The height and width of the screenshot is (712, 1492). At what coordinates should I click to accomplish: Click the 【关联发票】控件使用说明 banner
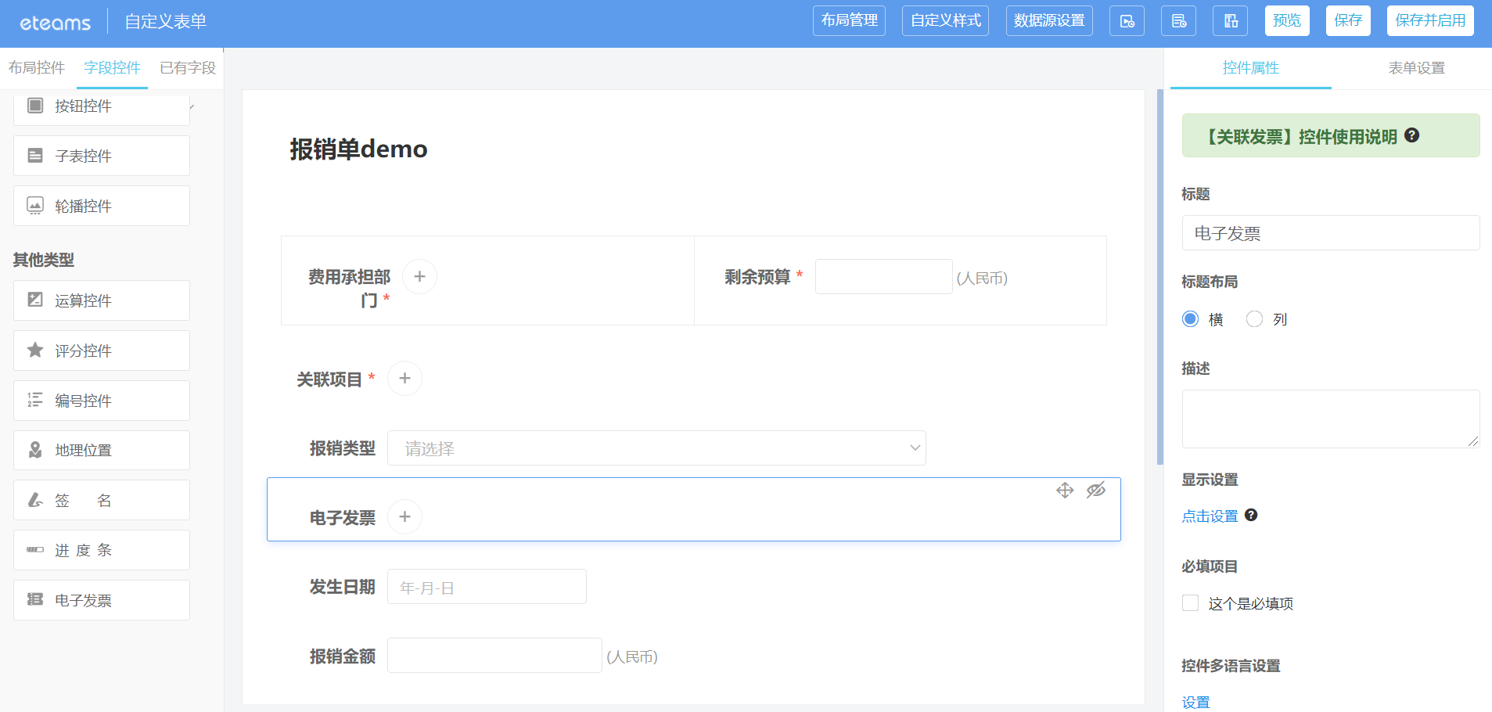(1331, 135)
